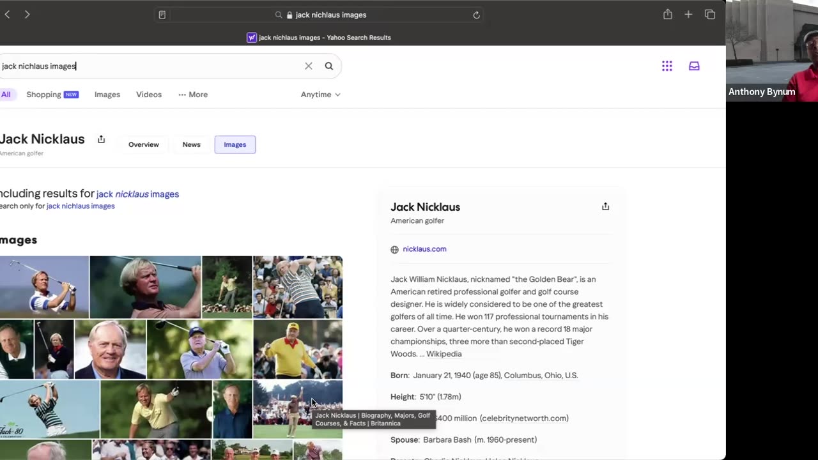
Task: Open the Anytime date filter dropdown
Action: pos(321,95)
